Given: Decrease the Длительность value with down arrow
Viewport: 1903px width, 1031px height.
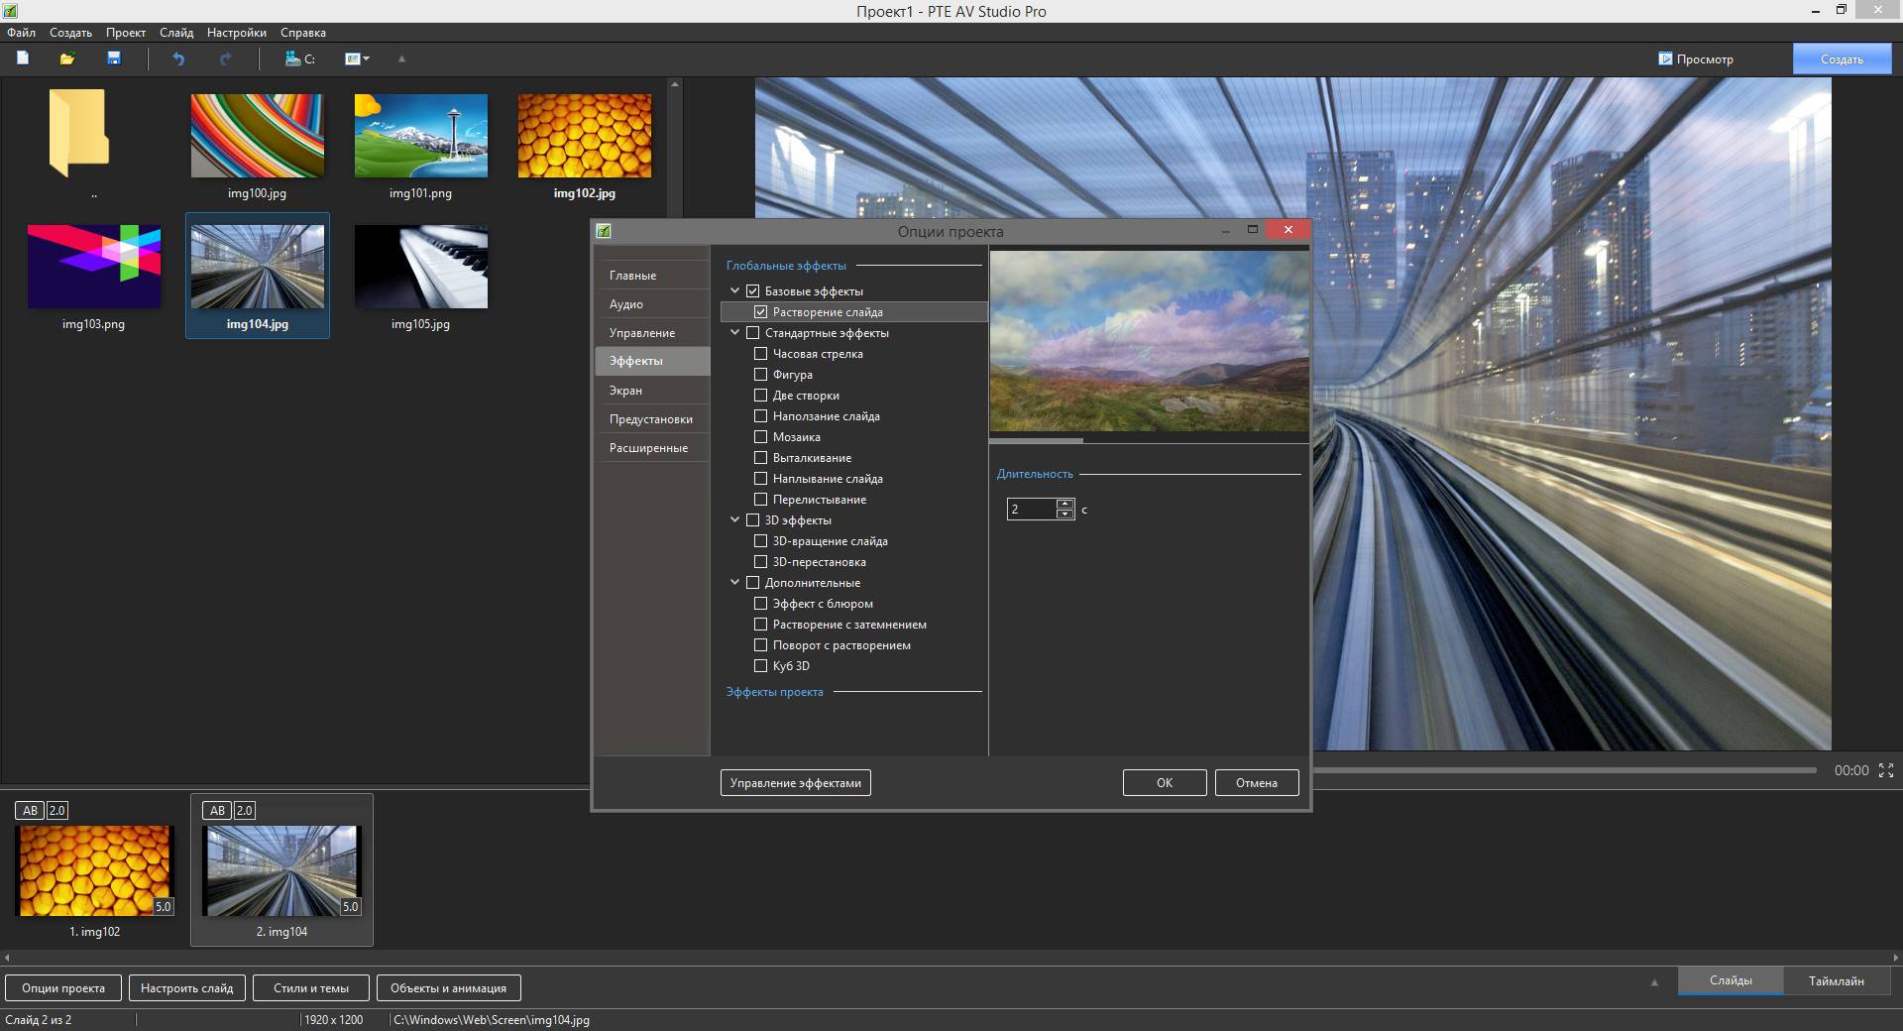Looking at the screenshot, I should (x=1064, y=515).
